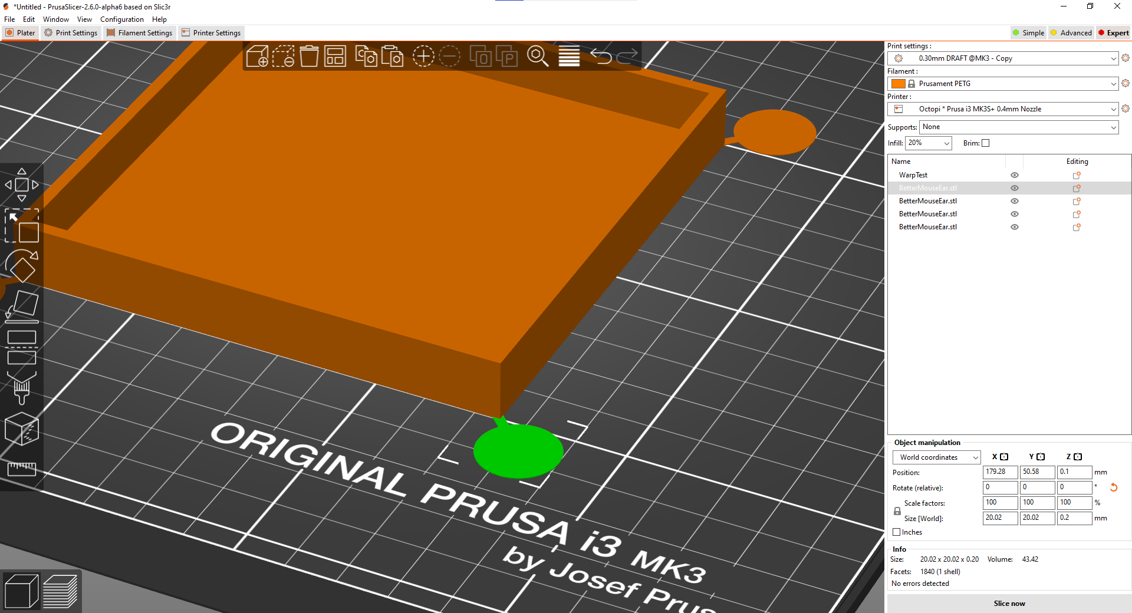Open the File menu
This screenshot has height=613, width=1132.
click(9, 19)
